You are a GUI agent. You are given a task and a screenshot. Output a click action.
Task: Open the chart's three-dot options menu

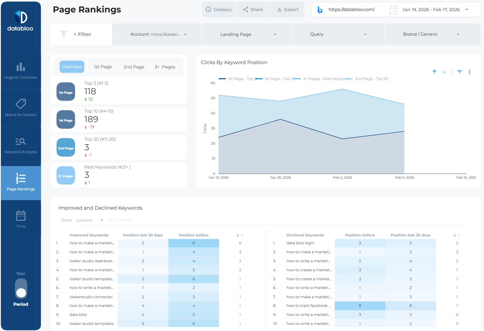click(469, 72)
